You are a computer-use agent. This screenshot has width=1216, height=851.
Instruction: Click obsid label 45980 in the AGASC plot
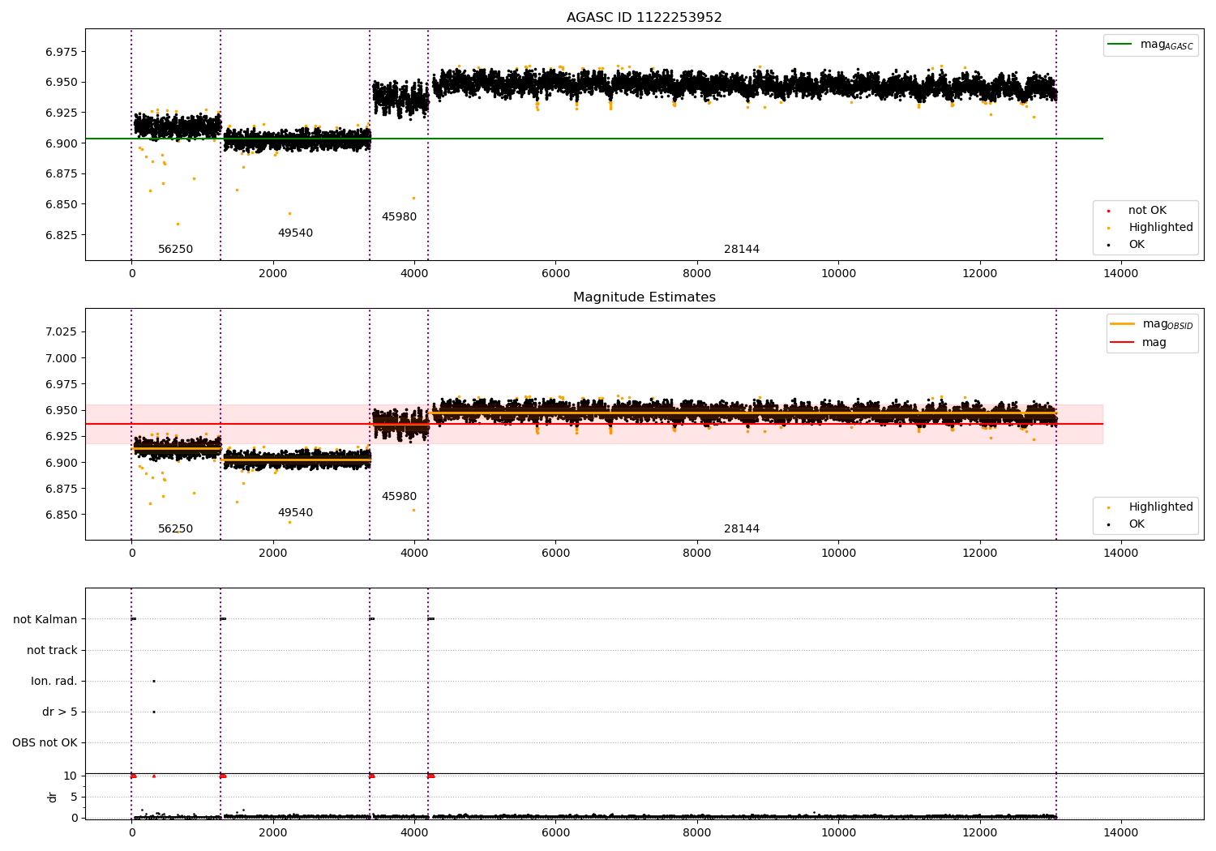399,217
